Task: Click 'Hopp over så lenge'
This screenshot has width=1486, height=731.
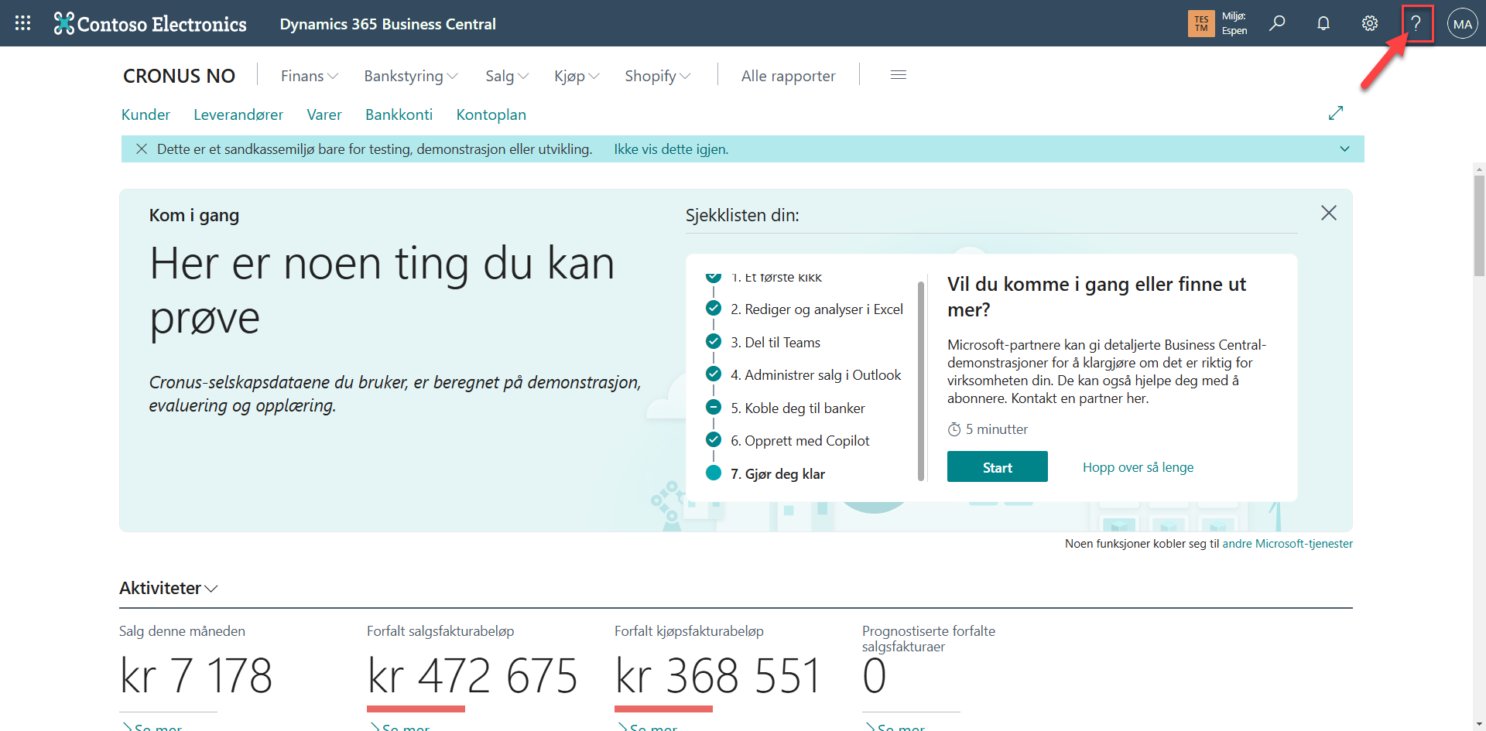Action: 1138,467
